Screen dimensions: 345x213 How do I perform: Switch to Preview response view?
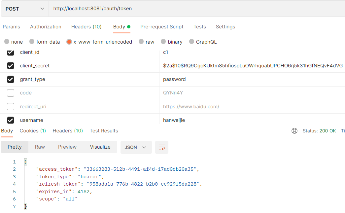[67, 147]
